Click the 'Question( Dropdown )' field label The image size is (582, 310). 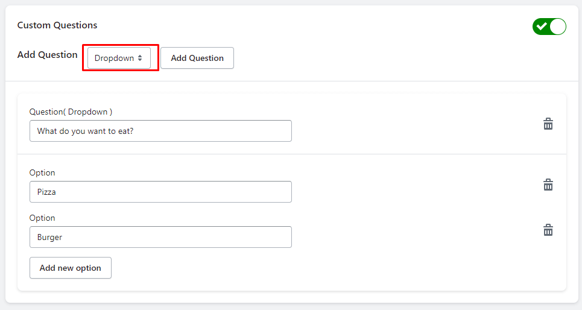[71, 112]
